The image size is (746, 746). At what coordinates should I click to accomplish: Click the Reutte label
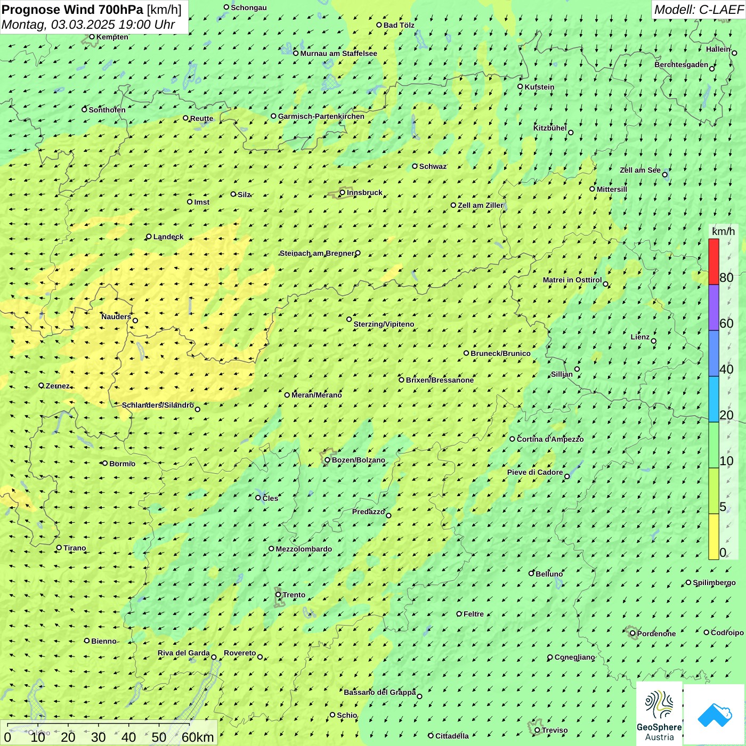pyautogui.click(x=201, y=118)
